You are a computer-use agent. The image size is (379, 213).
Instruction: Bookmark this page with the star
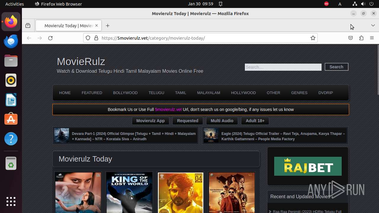313,38
